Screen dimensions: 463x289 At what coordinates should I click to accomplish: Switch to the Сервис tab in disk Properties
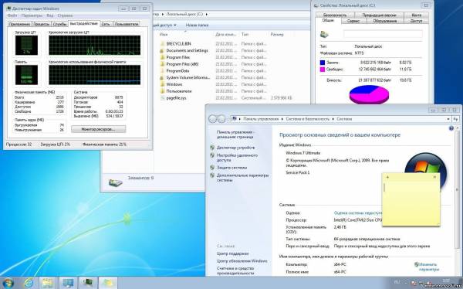353,21
